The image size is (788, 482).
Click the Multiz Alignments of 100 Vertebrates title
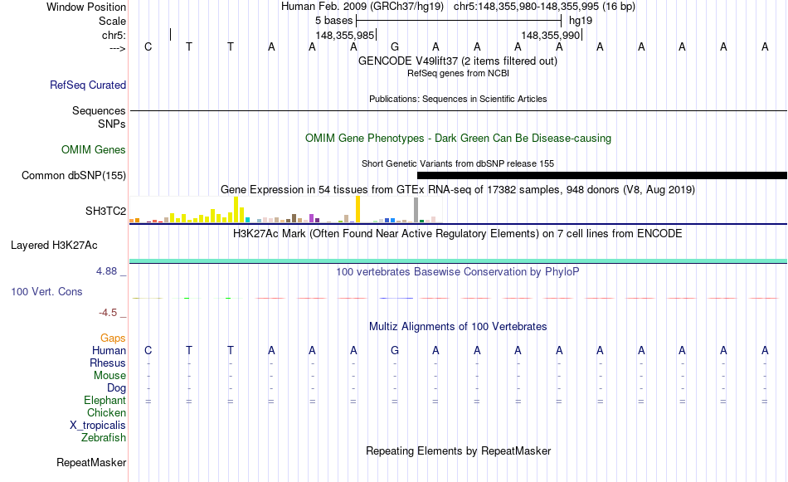[458, 327]
